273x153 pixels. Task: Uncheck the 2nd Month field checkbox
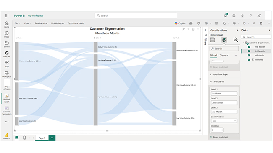pyautogui.click(x=249, y=47)
